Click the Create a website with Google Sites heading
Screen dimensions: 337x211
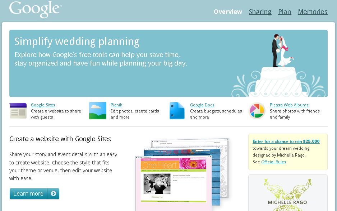coord(60,139)
